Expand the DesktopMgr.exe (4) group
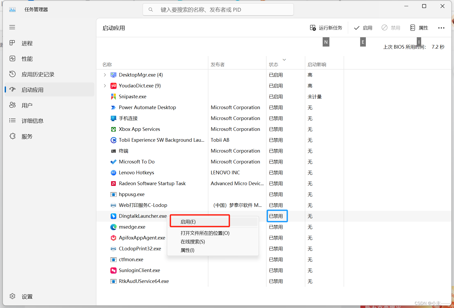The width and height of the screenshot is (454, 308). click(105, 75)
